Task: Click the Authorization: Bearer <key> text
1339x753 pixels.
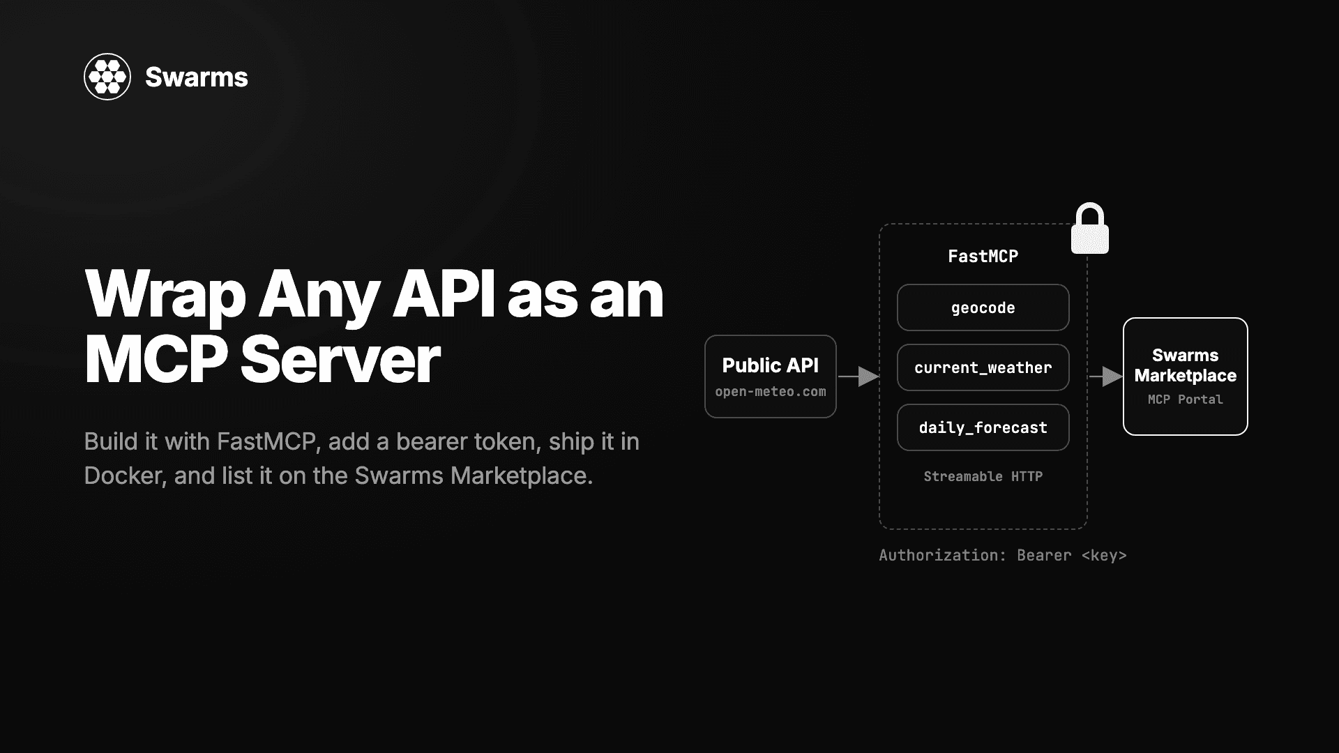Action: [1002, 556]
